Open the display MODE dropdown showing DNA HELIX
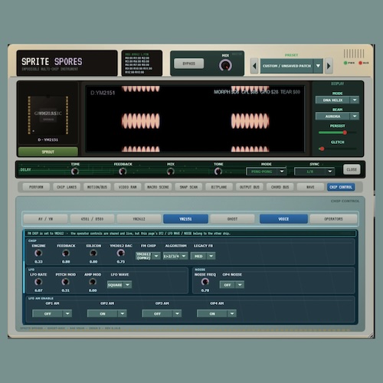The height and width of the screenshot is (383, 383). tap(337, 100)
